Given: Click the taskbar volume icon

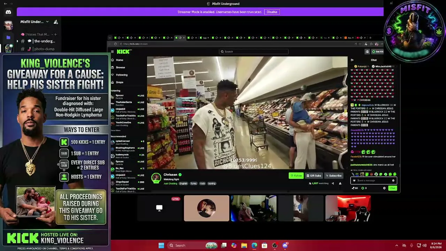Looking at the screenshot, I should 425,245.
